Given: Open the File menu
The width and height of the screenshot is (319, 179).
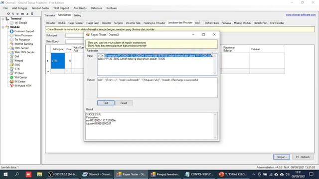Looking at the screenshot, I should (x=5, y=8).
